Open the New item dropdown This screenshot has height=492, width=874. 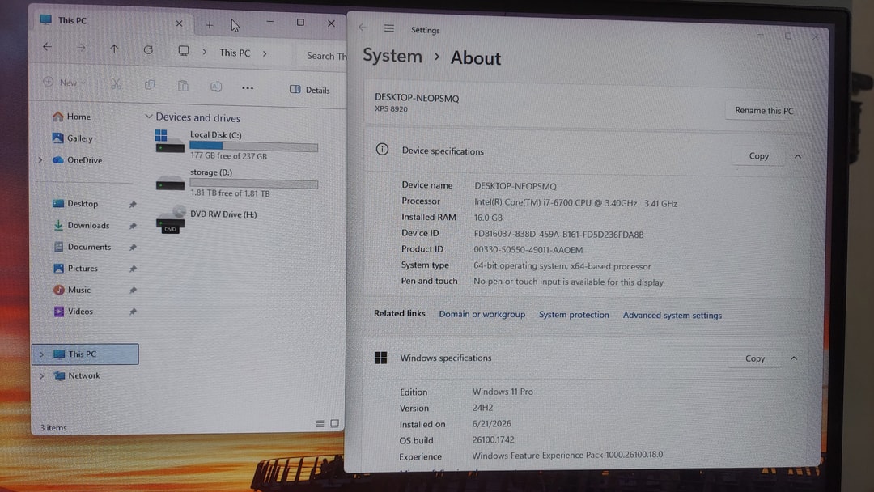pos(66,83)
